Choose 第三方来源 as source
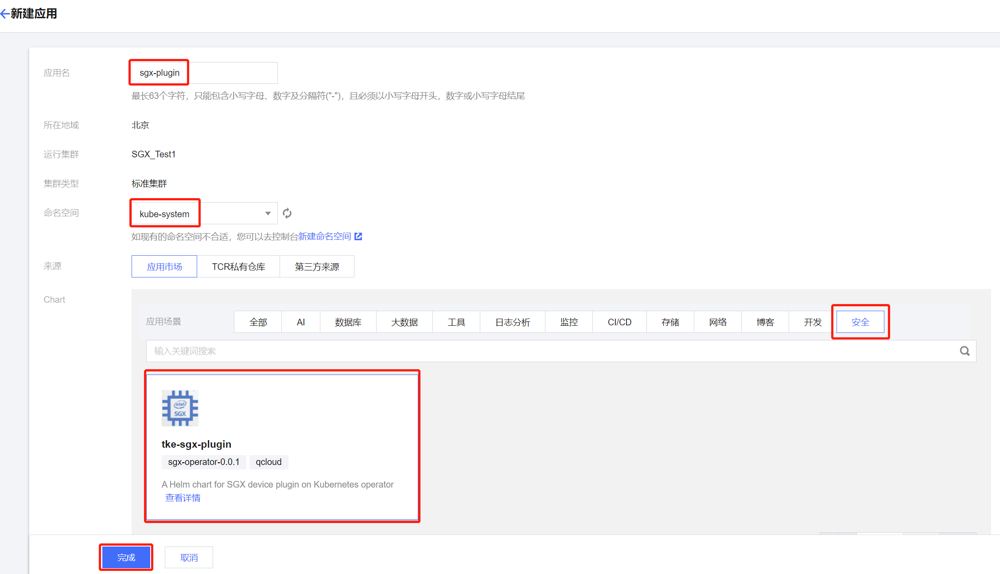 317,267
